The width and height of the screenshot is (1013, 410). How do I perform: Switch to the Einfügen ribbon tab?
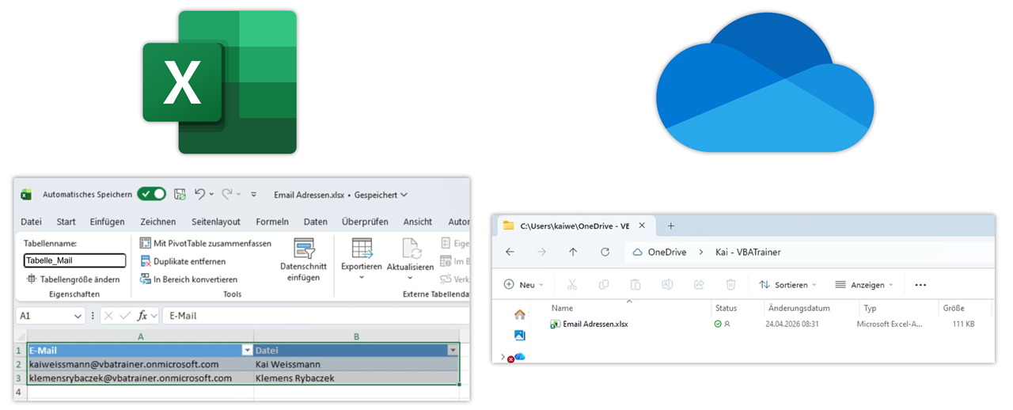tap(108, 222)
